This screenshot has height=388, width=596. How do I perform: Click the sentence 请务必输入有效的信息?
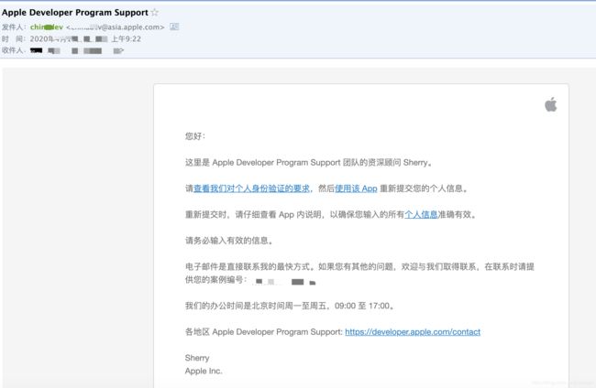pyautogui.click(x=229, y=241)
